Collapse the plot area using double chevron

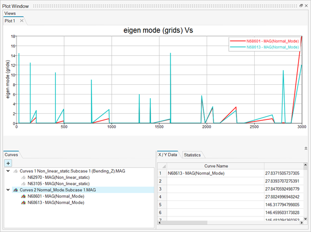point(305,148)
